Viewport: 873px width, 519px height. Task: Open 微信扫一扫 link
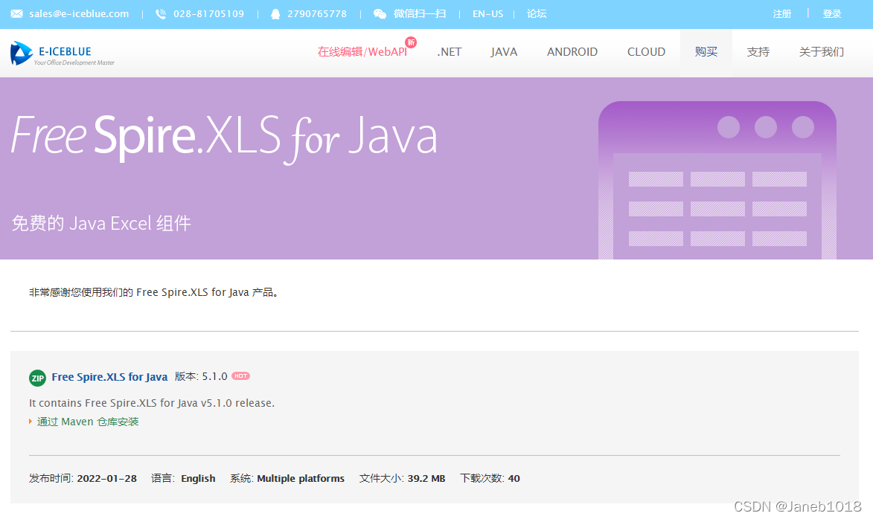point(420,14)
